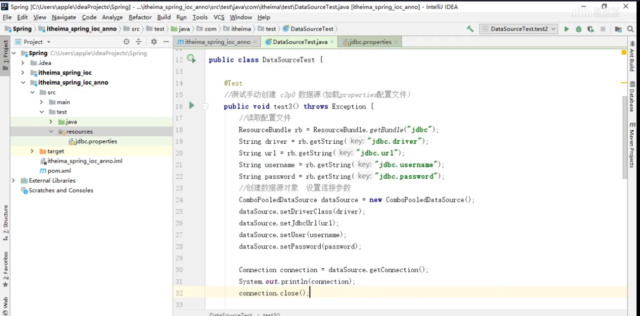Viewport: 640px width, 316px height.
Task: Click itheima_spring_ioc_anno breadcrumb in navigation bar
Action: pos(78,29)
